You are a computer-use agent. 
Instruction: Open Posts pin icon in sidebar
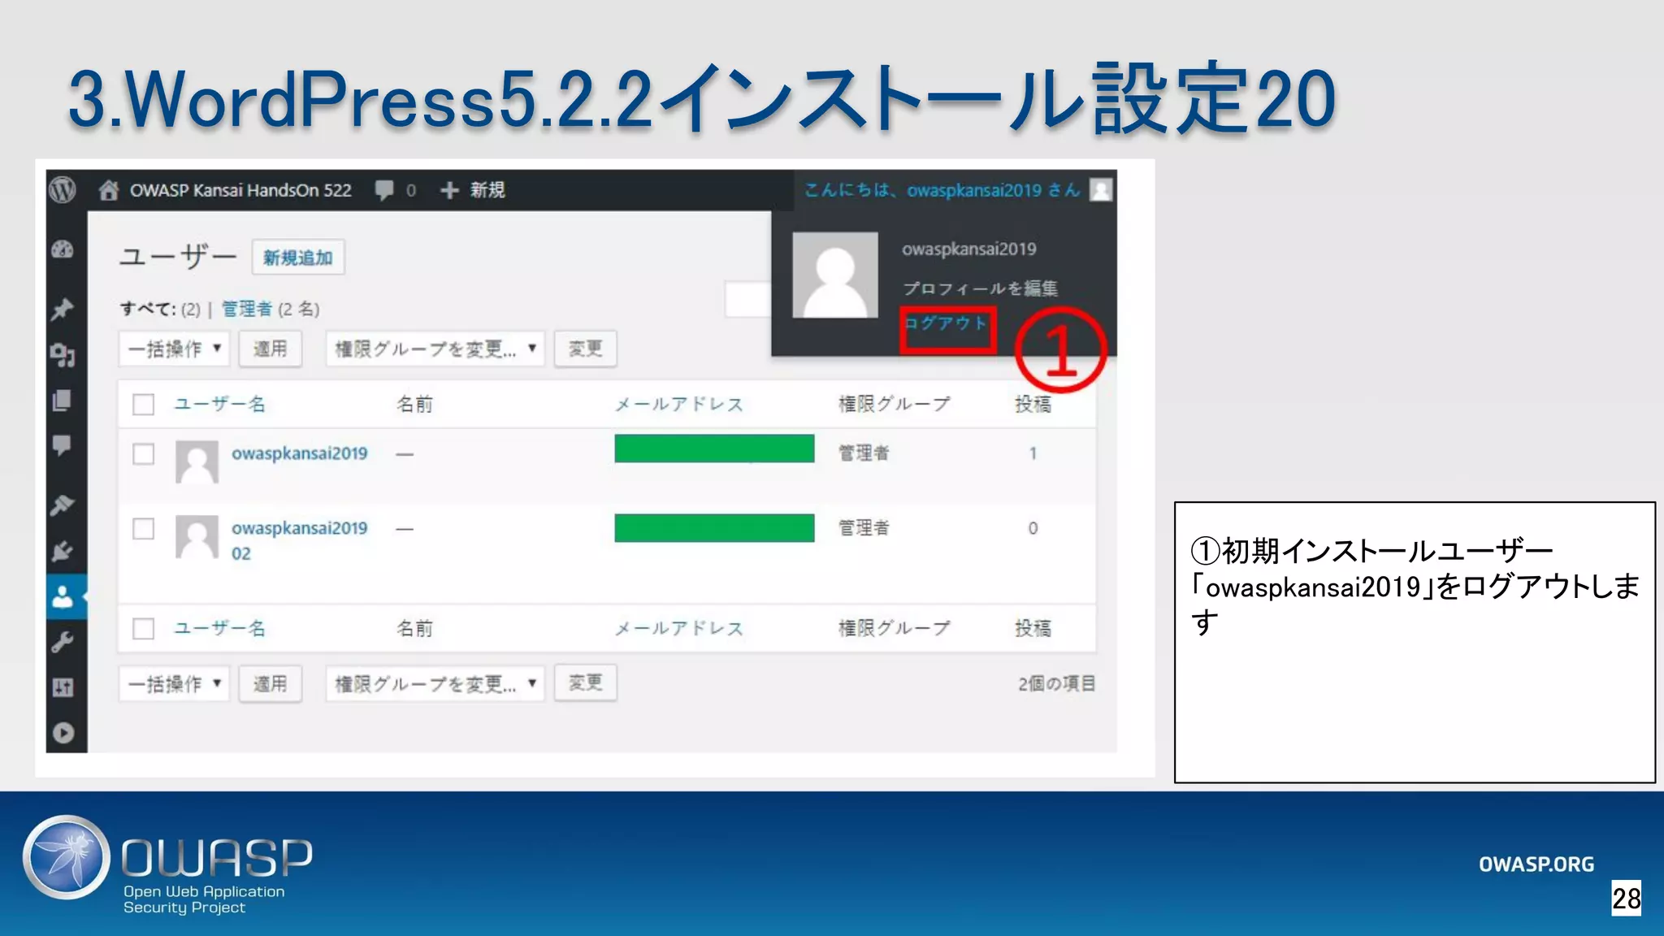coord(63,309)
